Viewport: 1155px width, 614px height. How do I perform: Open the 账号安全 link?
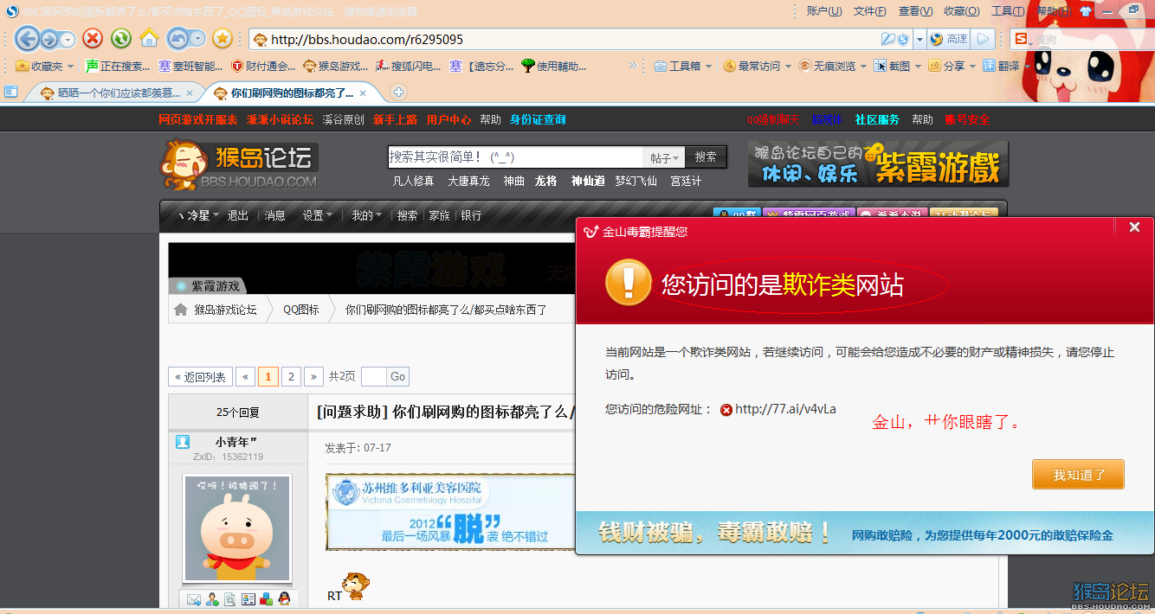[x=967, y=119]
